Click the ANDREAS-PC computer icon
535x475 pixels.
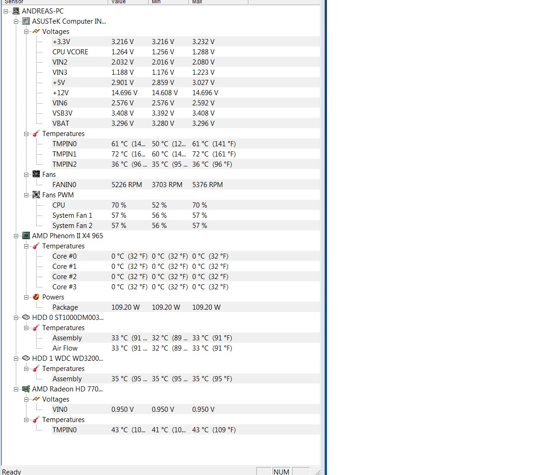point(16,11)
